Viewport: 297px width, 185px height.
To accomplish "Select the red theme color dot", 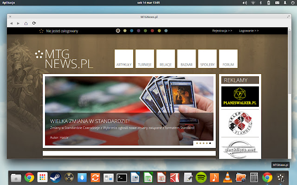I will point(152,31).
